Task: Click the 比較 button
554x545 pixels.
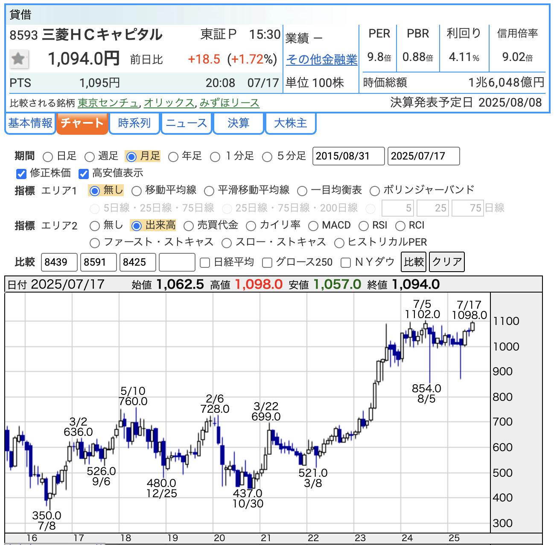Action: click(414, 262)
